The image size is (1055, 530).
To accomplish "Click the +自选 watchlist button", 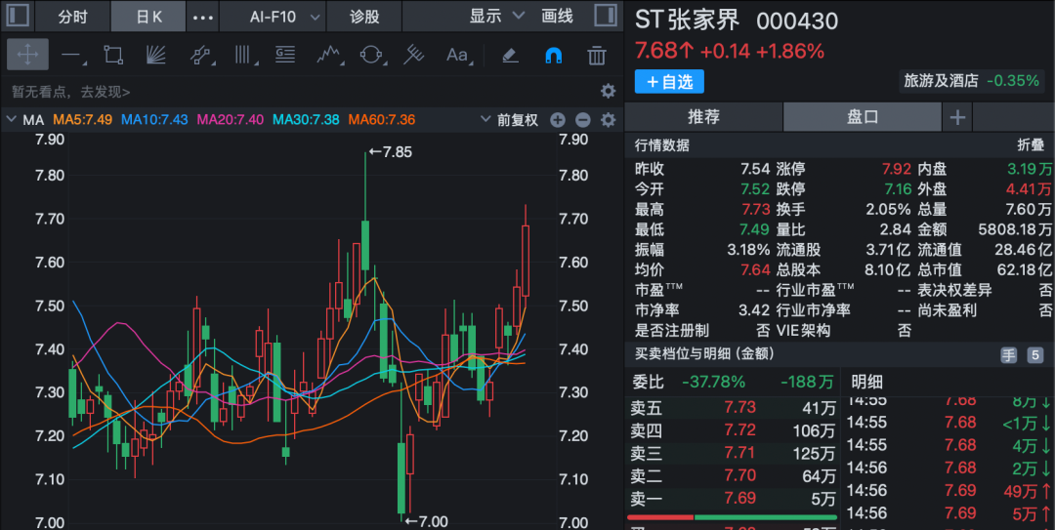I will [669, 82].
